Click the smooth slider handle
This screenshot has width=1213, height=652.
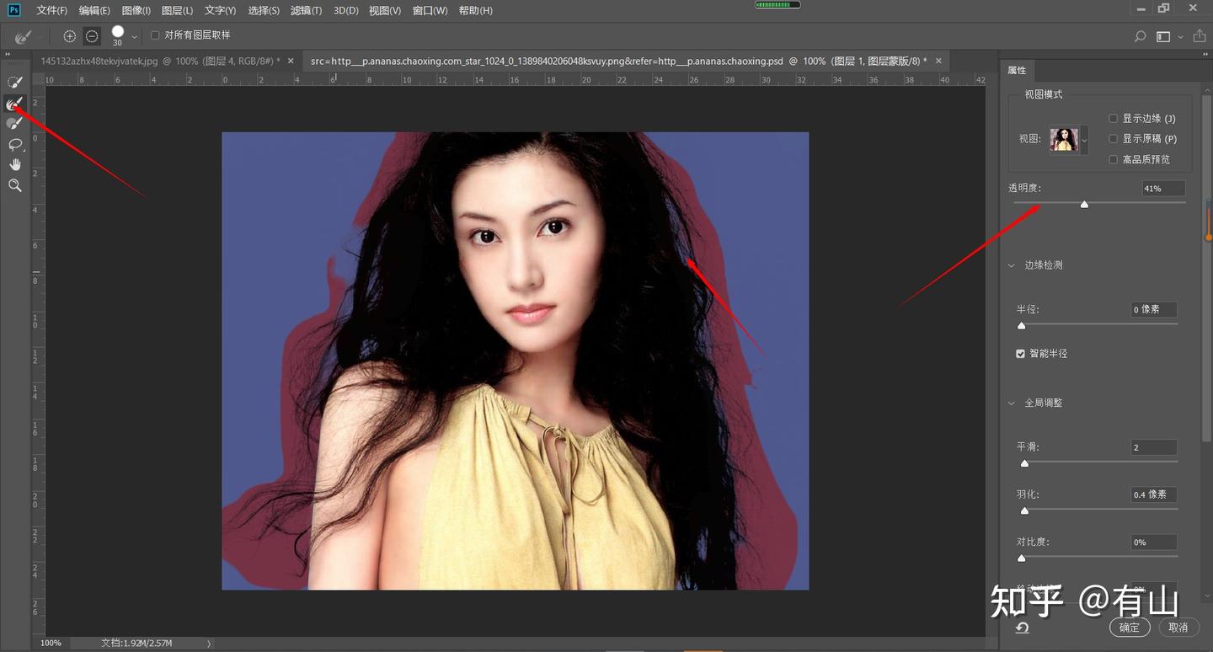[x=1024, y=463]
